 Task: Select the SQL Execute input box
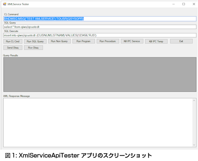(x=100, y=35)
